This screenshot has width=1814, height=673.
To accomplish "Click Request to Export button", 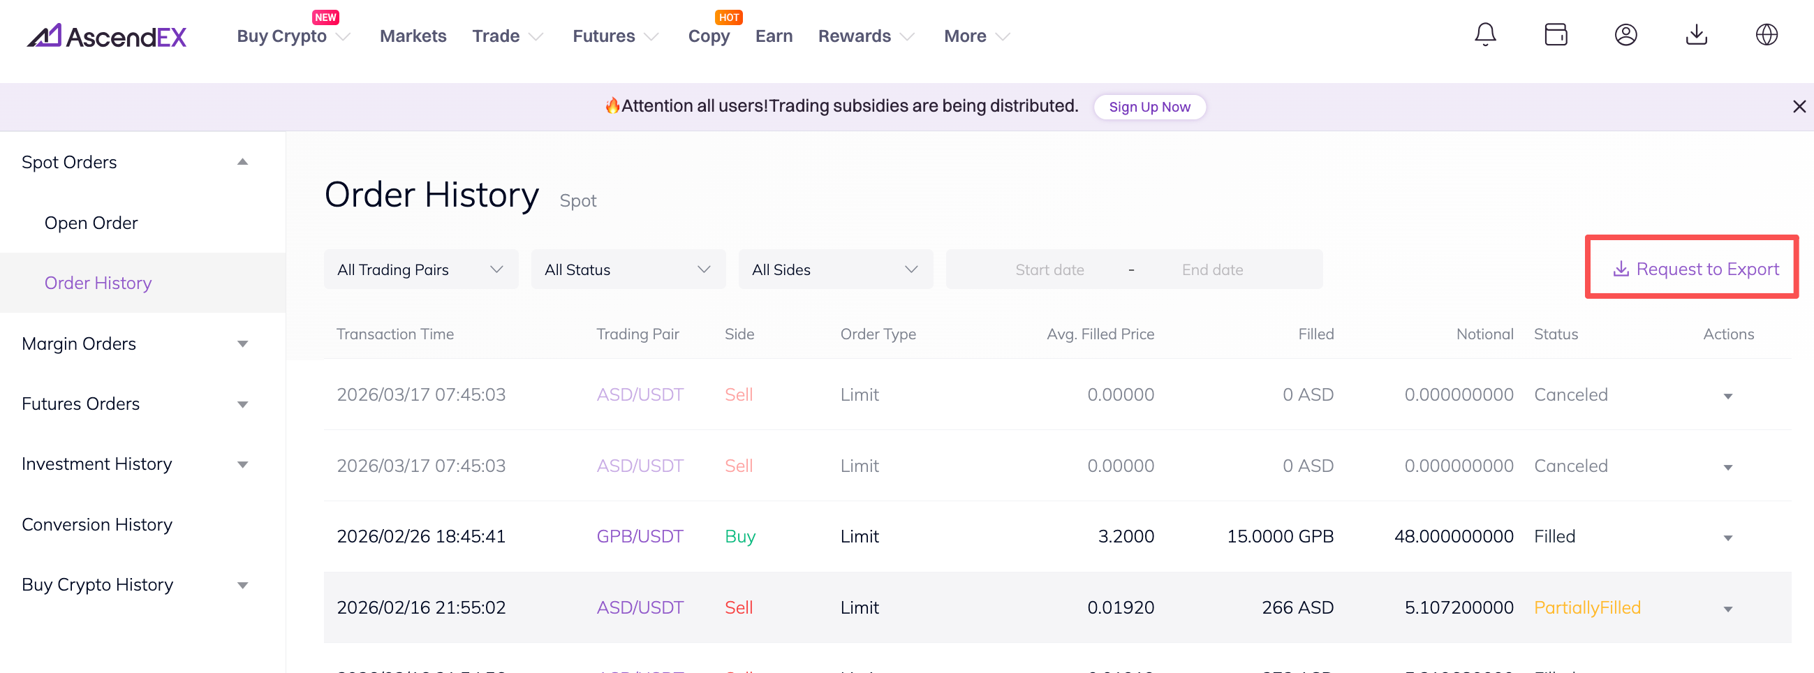I will coord(1695,269).
